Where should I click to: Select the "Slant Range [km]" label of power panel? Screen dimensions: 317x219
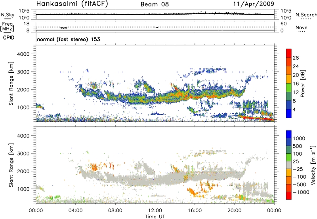(11, 83)
